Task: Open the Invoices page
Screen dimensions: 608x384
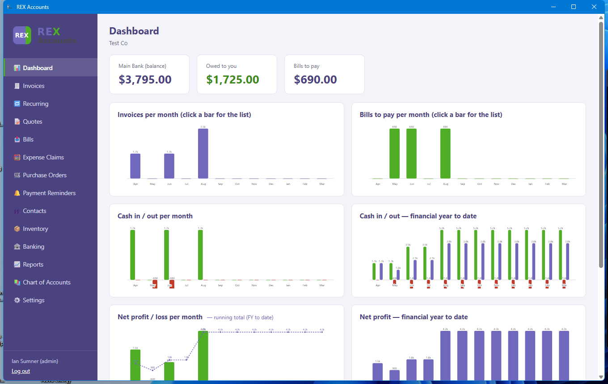Action: click(x=51, y=86)
